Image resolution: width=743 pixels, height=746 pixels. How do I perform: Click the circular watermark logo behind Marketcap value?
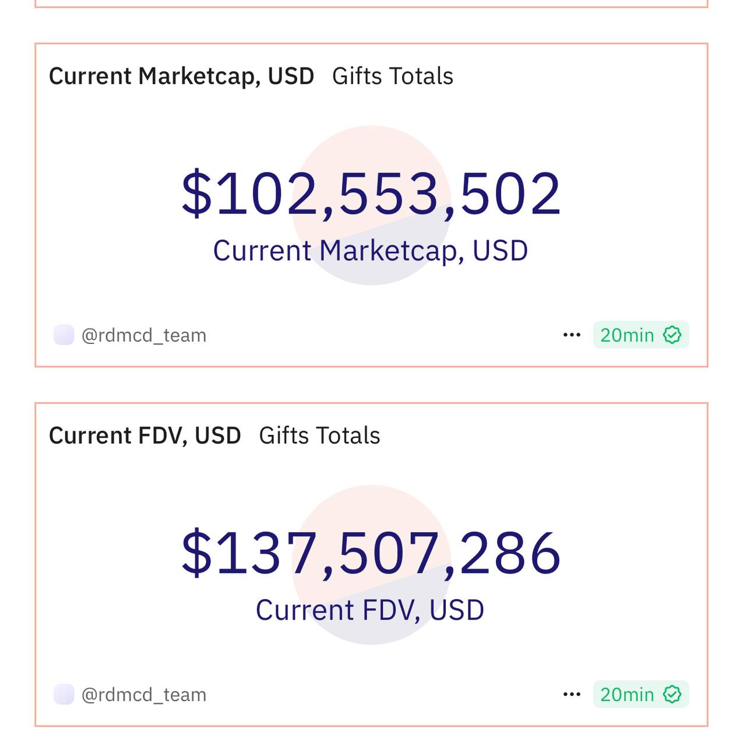point(371,205)
